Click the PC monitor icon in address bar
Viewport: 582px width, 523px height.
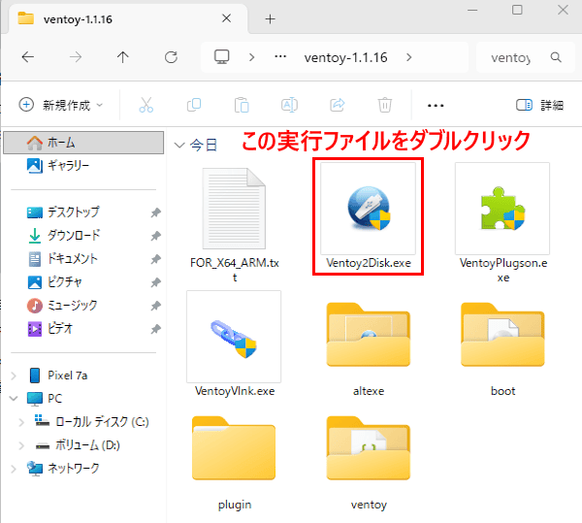tap(221, 57)
